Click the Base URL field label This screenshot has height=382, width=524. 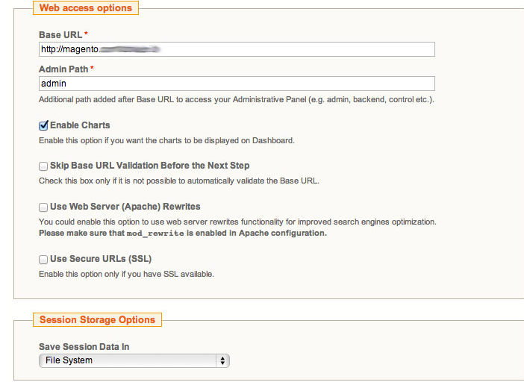tap(63, 35)
